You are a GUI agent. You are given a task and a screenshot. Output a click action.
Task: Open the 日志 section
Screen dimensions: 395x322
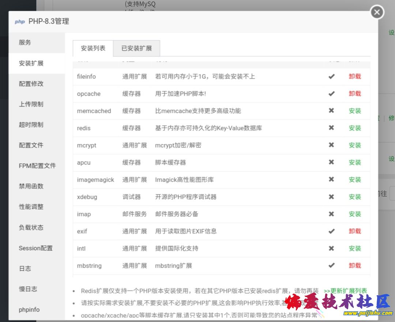point(37,269)
